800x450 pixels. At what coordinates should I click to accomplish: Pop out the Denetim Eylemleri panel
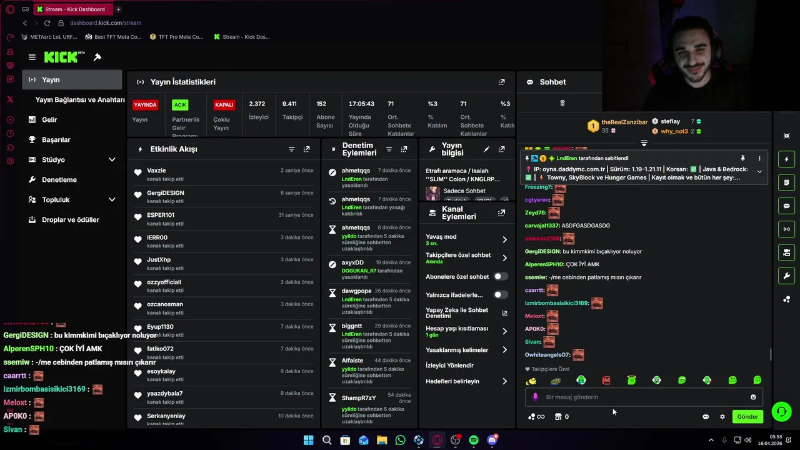(x=404, y=149)
